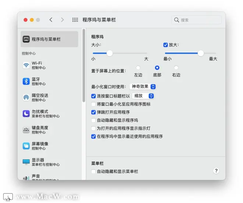The height and width of the screenshot is (203, 243).
Task: Toggle 在程序坞中显示最近使用的应用程序
Action: [x=93, y=137]
